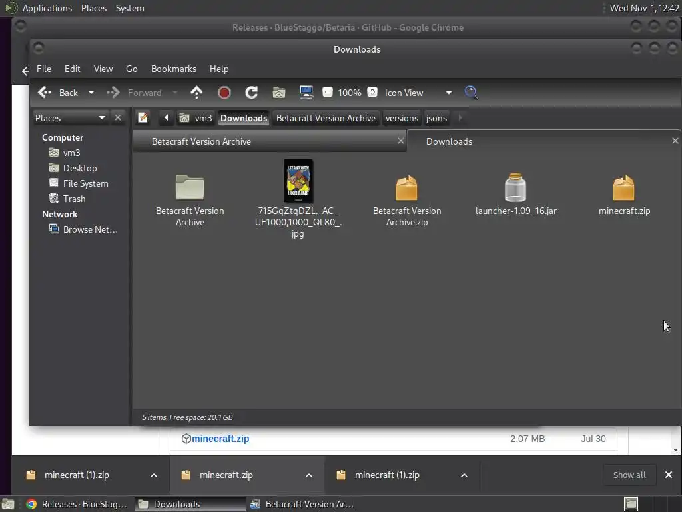Viewport: 682px width, 512px height.
Task: Go up to the parent folder
Action: [x=196, y=92]
